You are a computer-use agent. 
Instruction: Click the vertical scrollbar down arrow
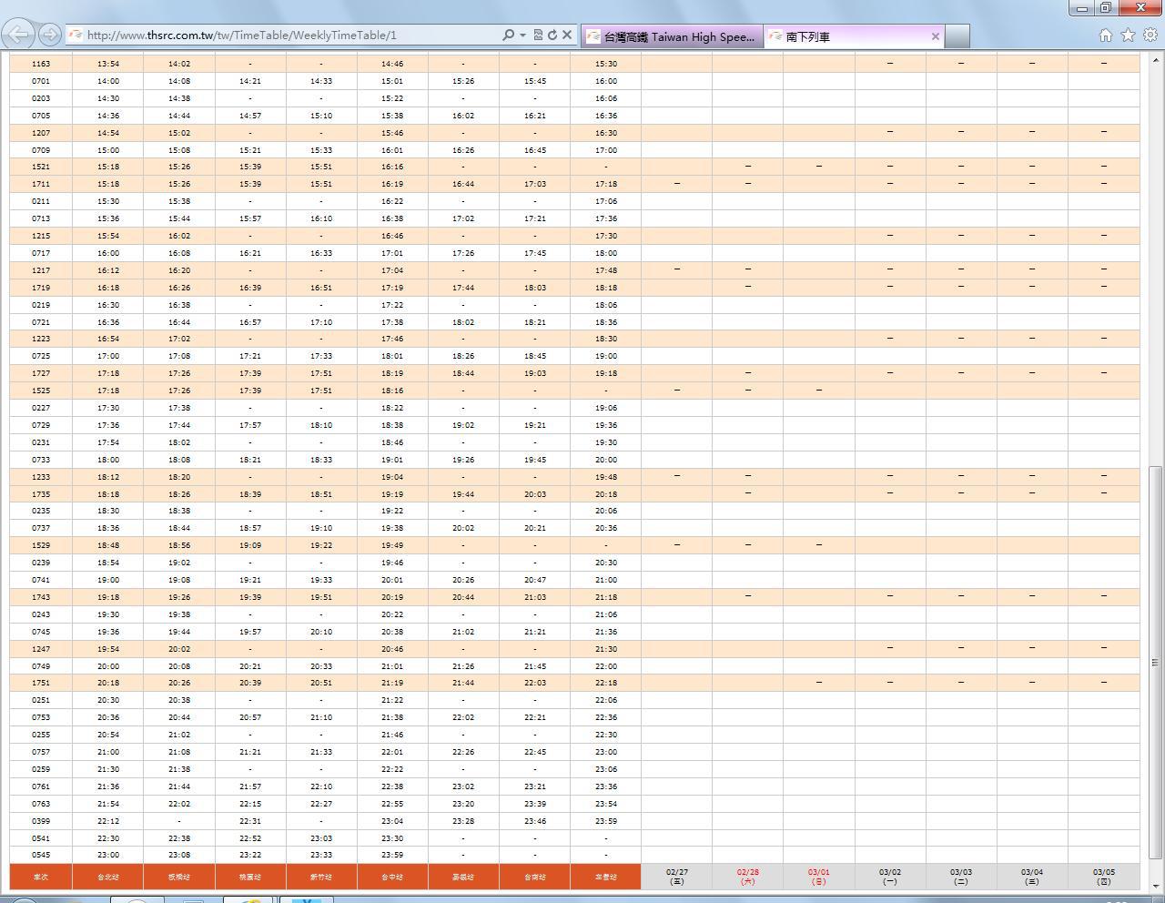[x=1156, y=885]
